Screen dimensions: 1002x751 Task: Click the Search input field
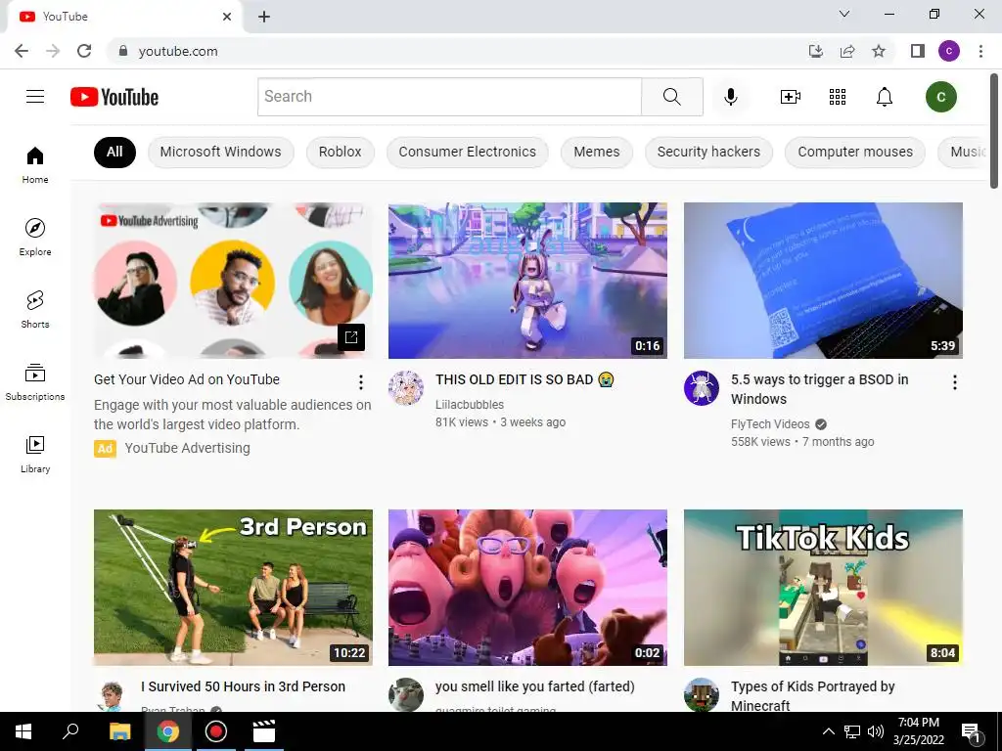[449, 97]
